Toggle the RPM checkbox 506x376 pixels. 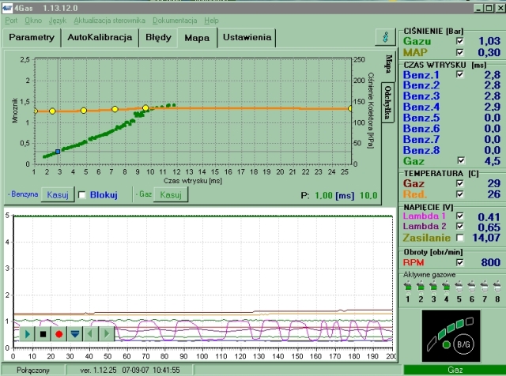460,262
